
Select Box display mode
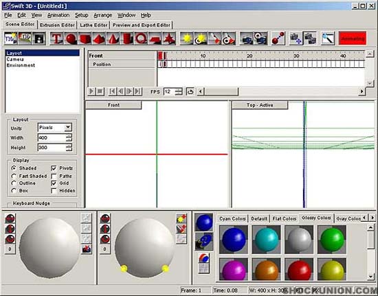(20, 190)
